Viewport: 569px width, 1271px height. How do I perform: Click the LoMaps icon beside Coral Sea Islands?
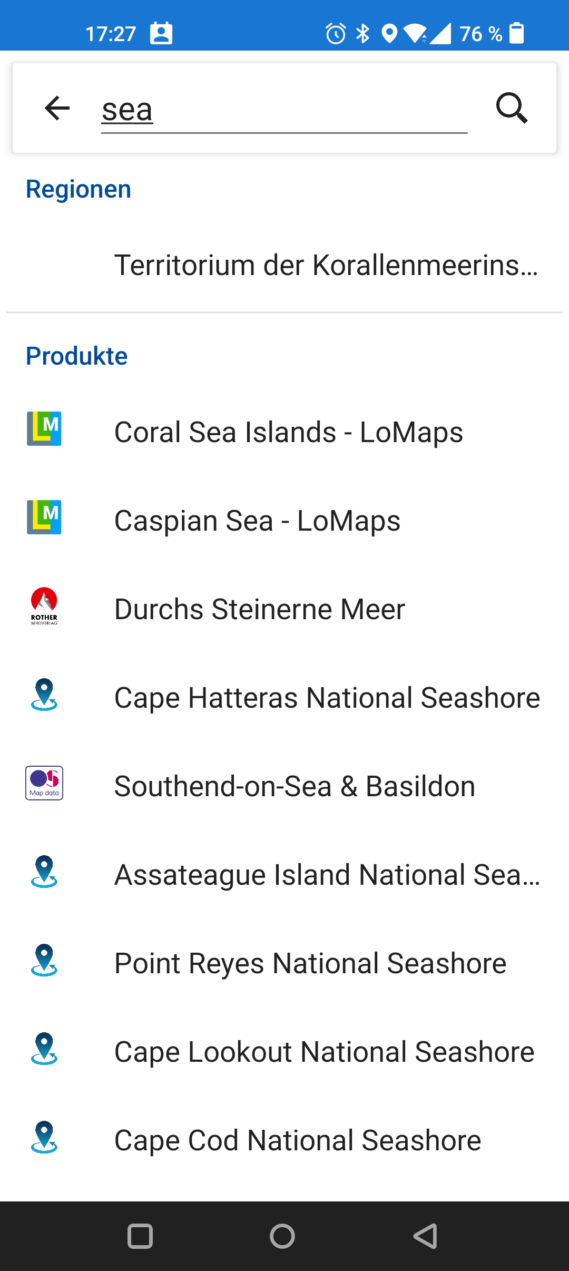click(44, 429)
